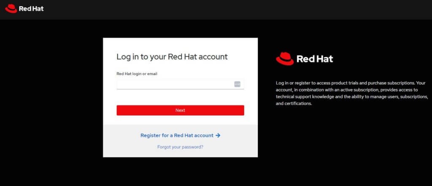The height and width of the screenshot is (186, 432).
Task: Click the Red Hat logo in the header
Action: (24, 8)
